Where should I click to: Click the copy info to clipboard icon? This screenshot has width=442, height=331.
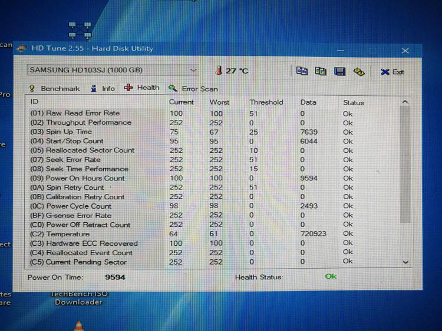click(302, 71)
